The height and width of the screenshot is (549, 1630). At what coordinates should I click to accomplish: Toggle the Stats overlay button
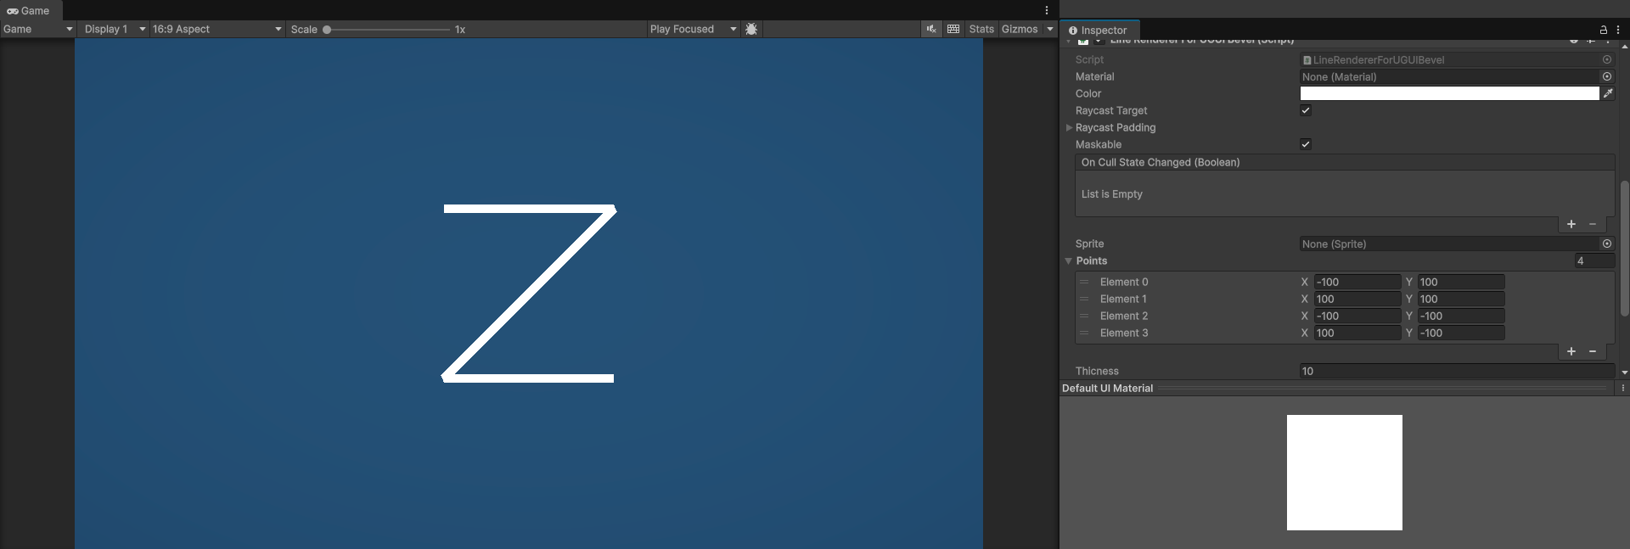[981, 29]
